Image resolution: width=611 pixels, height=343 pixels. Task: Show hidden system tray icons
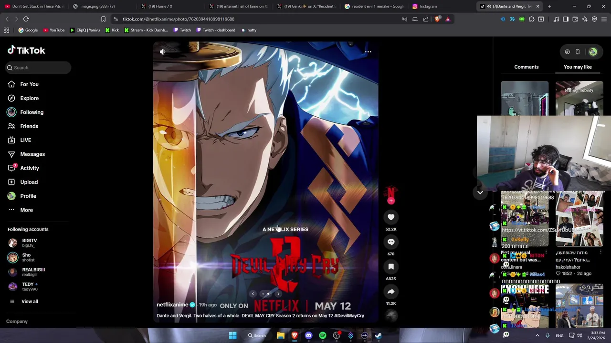[537, 335]
